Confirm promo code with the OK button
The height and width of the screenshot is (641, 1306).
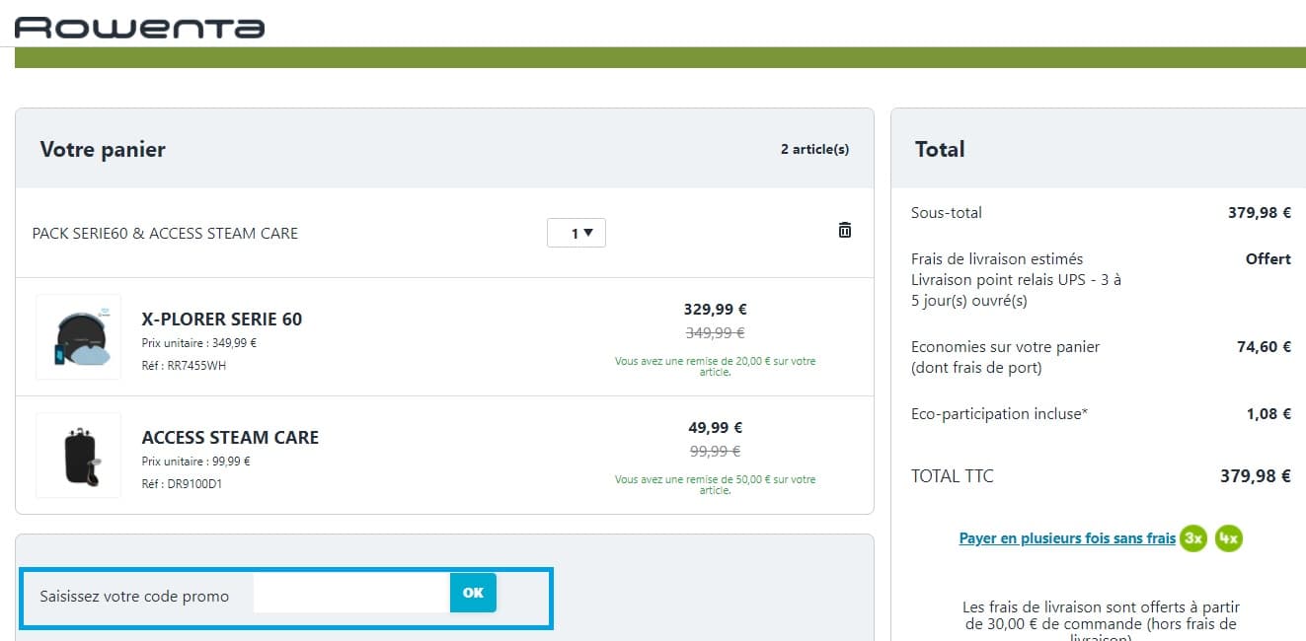pyautogui.click(x=472, y=593)
